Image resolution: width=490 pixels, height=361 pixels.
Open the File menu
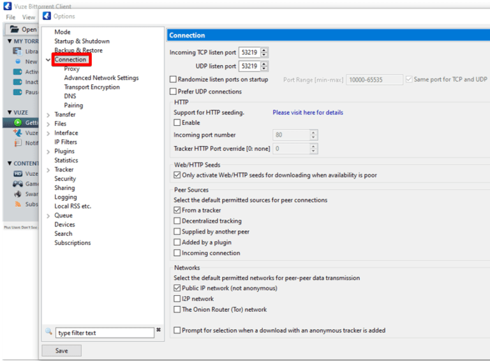[11, 17]
